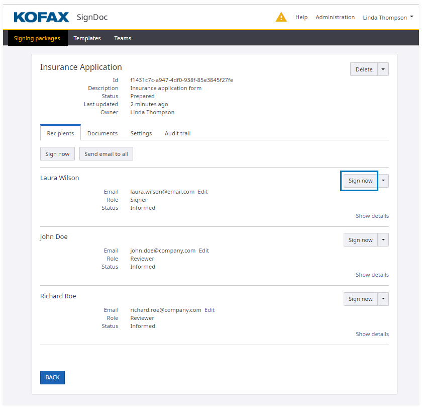Select the Settings tab
This screenshot has width=422, height=408.
pyautogui.click(x=141, y=133)
